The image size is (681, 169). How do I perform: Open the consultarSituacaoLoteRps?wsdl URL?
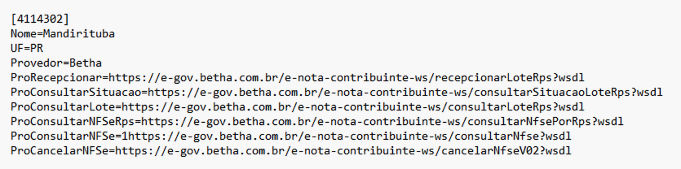(405, 92)
